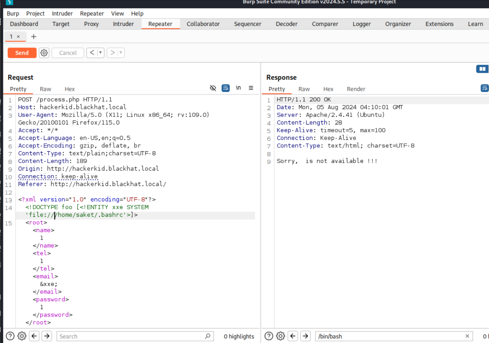Switch to the Decoder tab
This screenshot has height=343, width=489.
[287, 24]
